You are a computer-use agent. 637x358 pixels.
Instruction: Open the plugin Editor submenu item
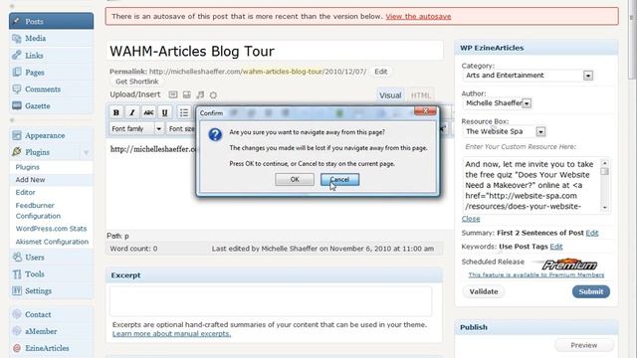[25, 192]
